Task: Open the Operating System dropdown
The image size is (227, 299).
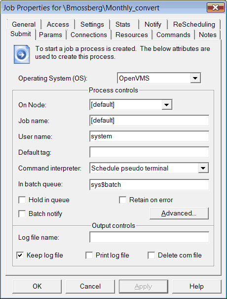Action: (x=195, y=78)
